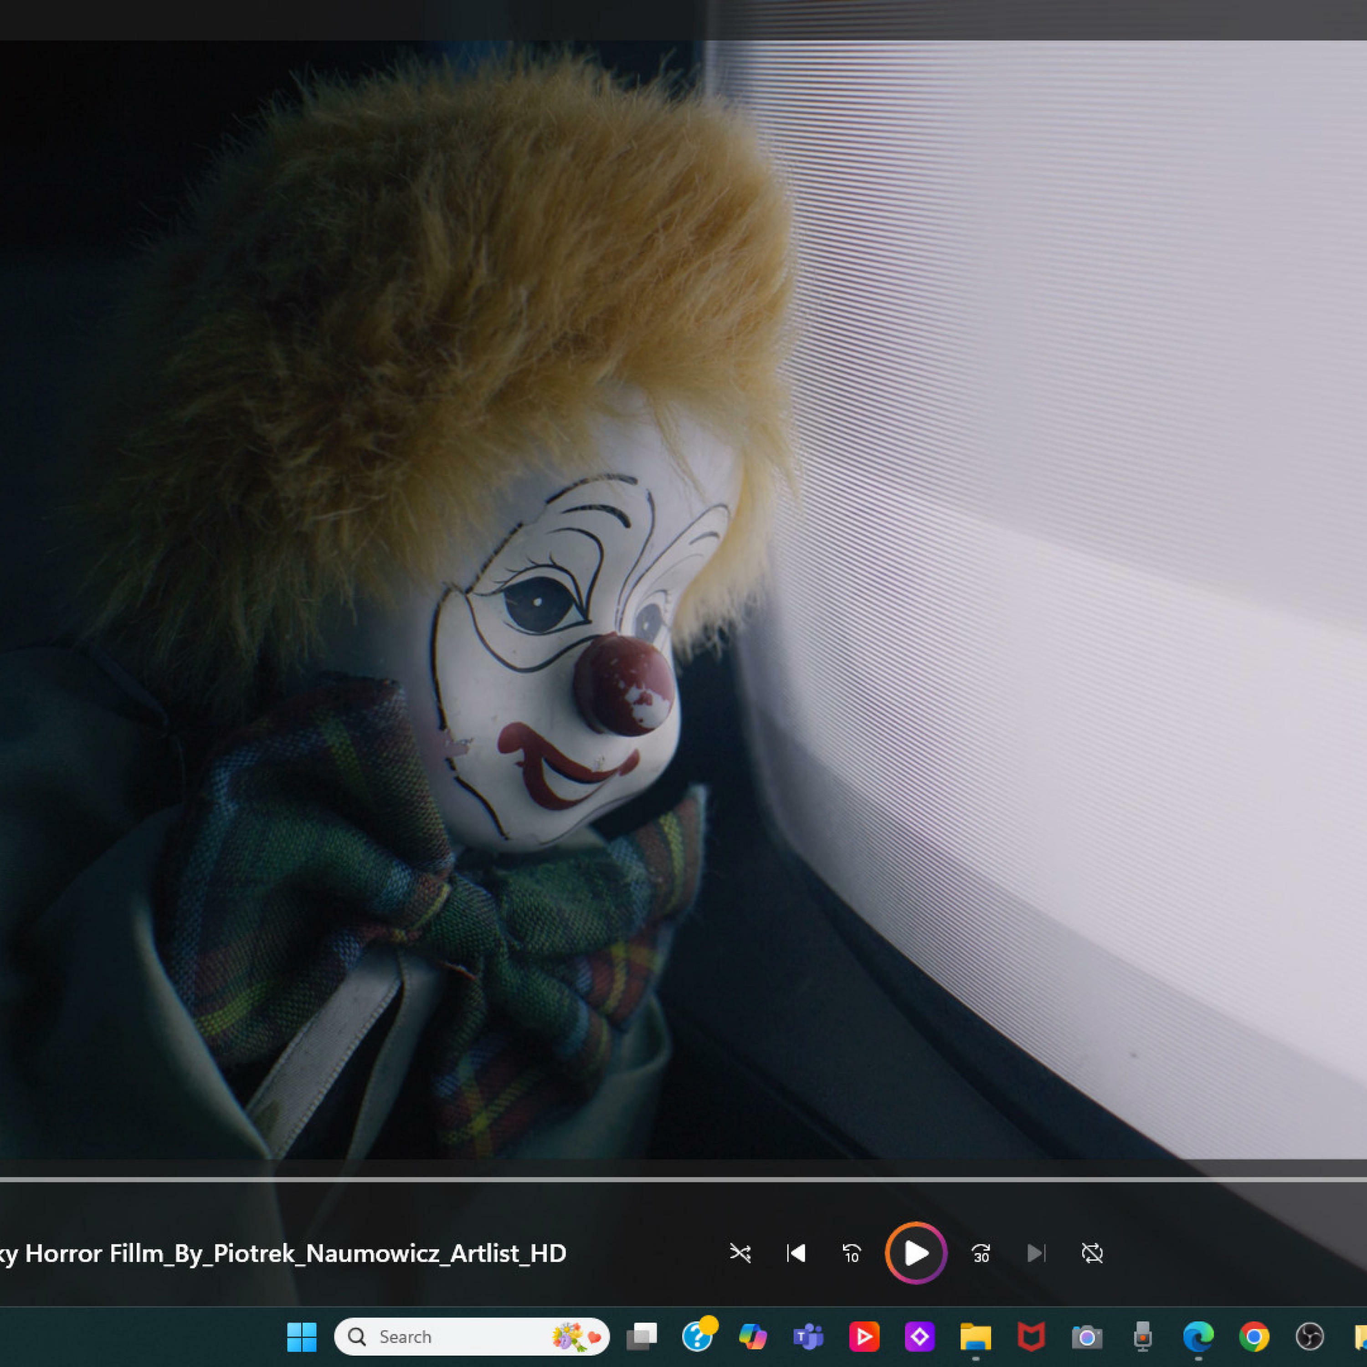Toggle the repeat mode icon
The image size is (1367, 1367).
(1092, 1253)
